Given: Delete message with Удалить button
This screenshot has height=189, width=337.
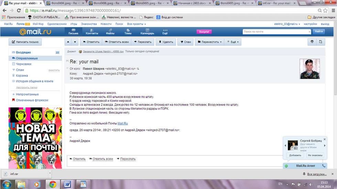Looking at the screenshot, I should click(165, 42).
